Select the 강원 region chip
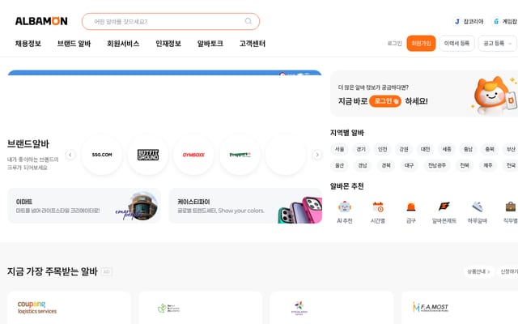 click(404, 149)
